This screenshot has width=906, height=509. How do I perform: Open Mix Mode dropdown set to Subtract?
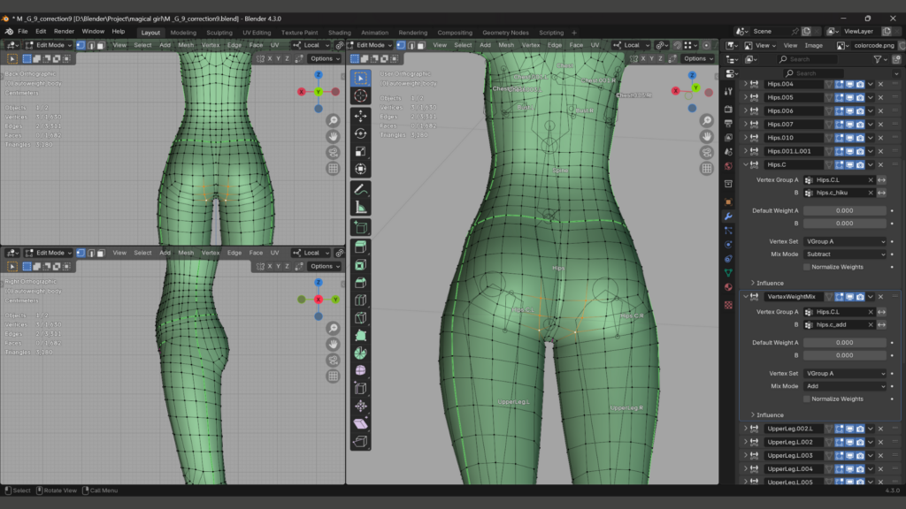tap(845, 254)
